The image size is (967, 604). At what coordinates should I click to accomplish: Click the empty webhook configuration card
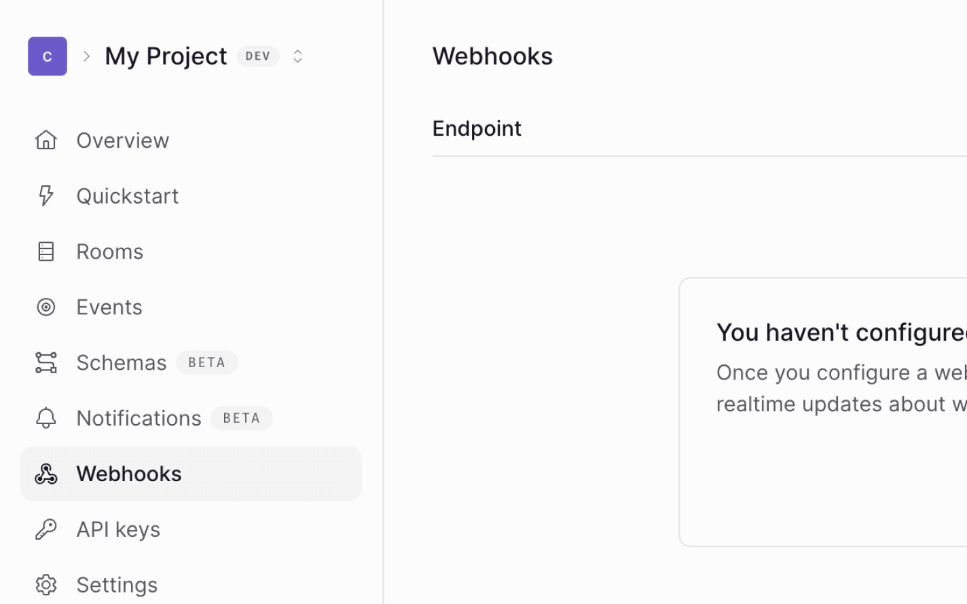[822, 411]
